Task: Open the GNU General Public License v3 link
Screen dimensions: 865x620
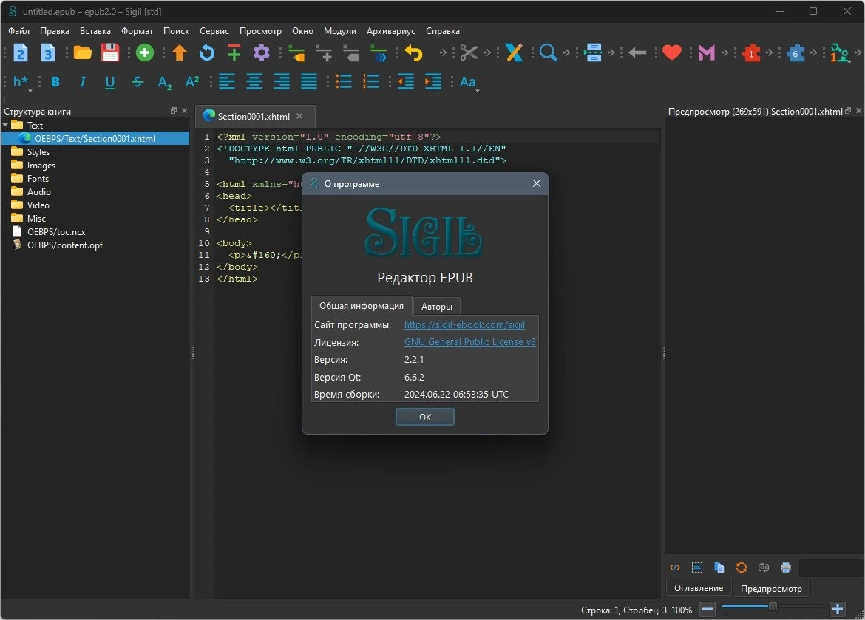Action: point(470,342)
